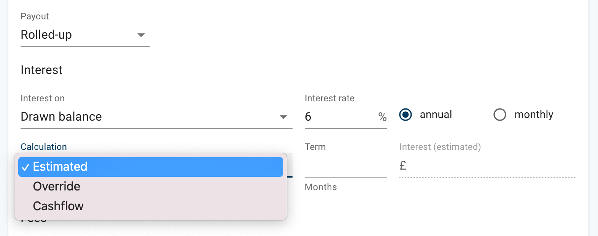
Task: Click the checkmark beside Estimated
Action: (x=25, y=167)
